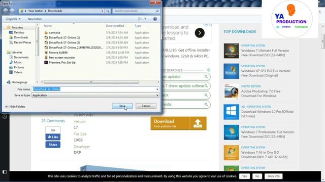The height and width of the screenshot is (182, 325).
Task: Accept cookies with the Yes button
Action: [x=244, y=176]
